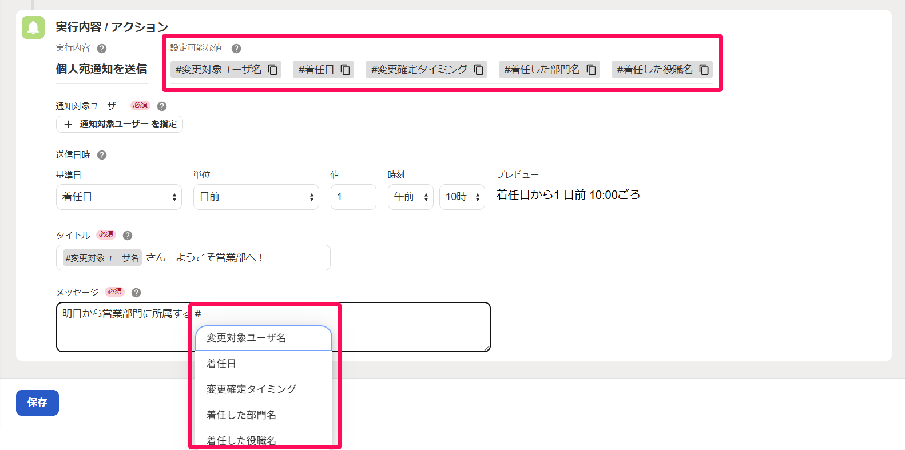
Task: Open the 10時 hour dropdown
Action: 462,197
